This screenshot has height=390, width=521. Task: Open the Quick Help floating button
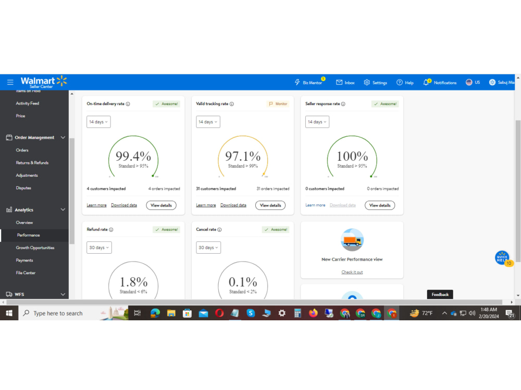tap(502, 258)
